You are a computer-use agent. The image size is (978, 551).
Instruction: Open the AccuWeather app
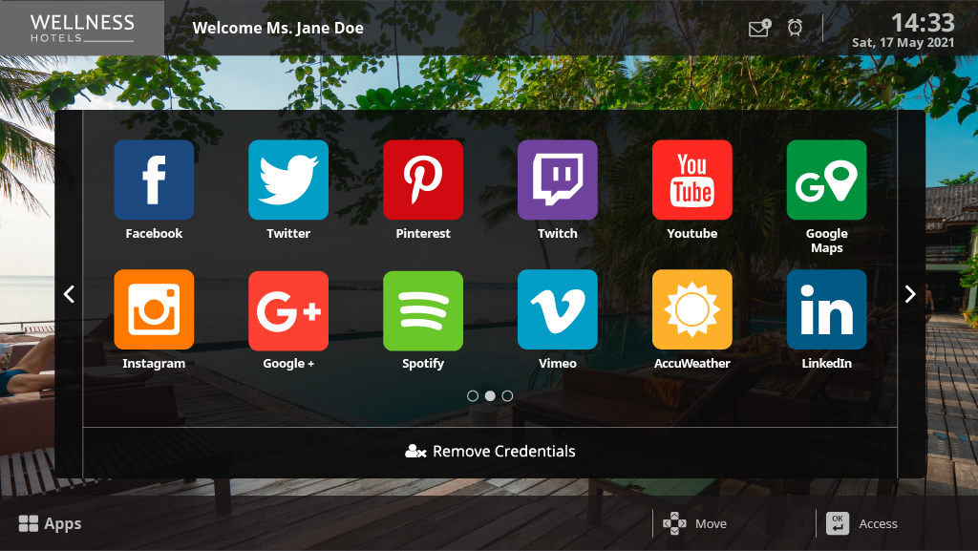(692, 309)
